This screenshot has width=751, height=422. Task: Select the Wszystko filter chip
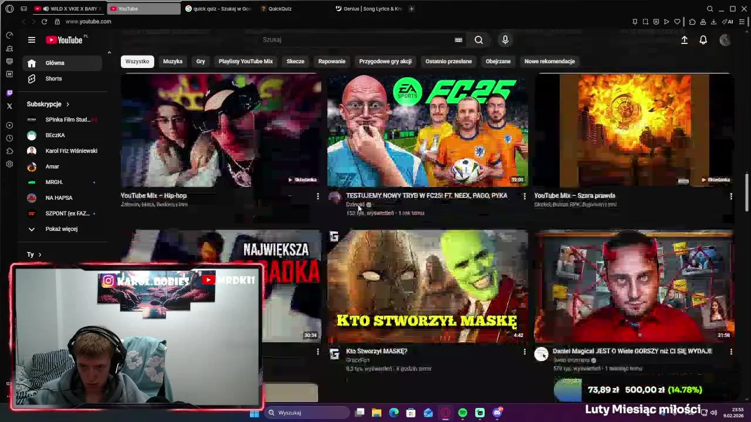tap(137, 62)
